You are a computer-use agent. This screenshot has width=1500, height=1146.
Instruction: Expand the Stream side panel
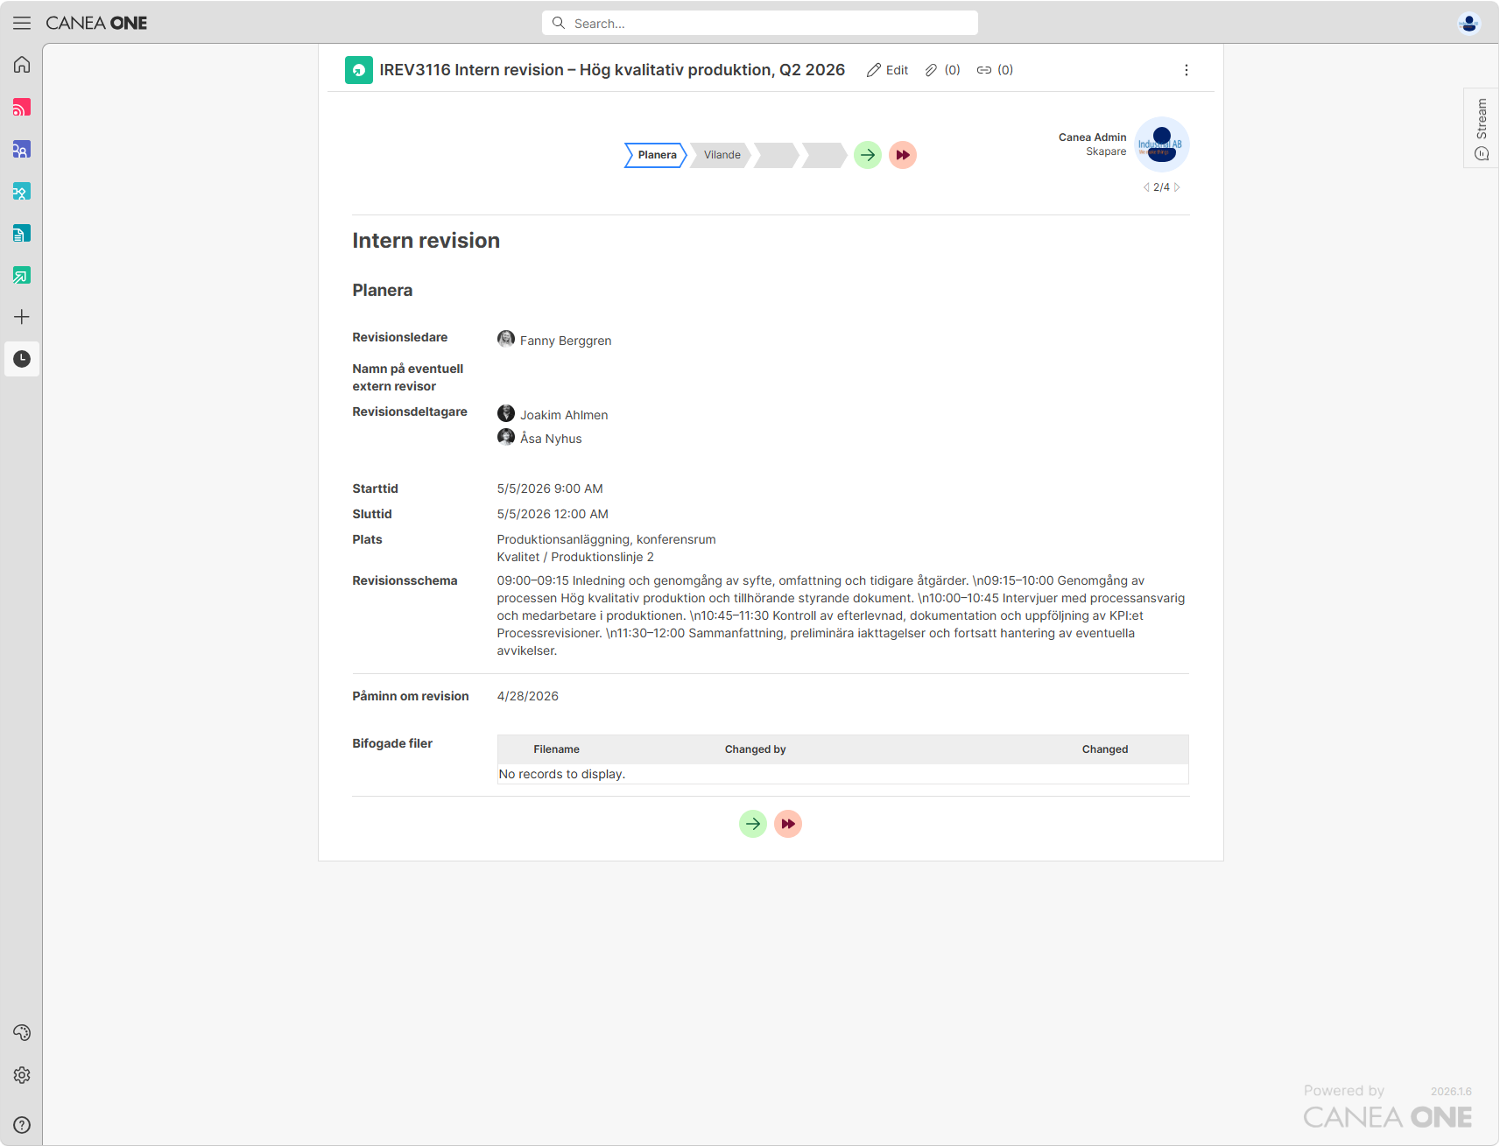1482,128
